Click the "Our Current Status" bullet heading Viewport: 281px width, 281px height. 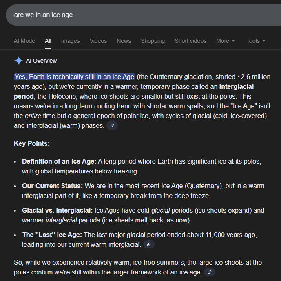click(x=52, y=186)
